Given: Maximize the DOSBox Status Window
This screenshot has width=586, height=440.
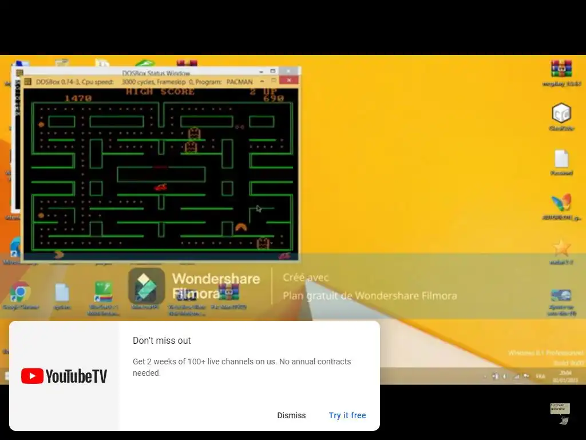Looking at the screenshot, I should pyautogui.click(x=273, y=71).
